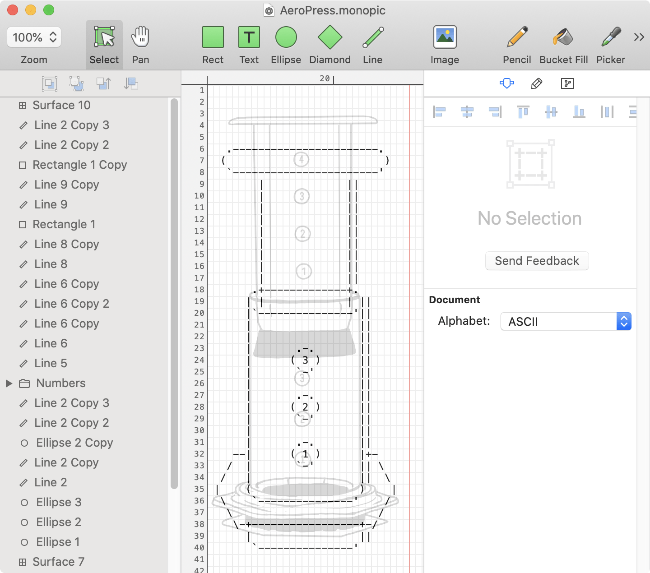Choose the Rect shape tool

[213, 45]
